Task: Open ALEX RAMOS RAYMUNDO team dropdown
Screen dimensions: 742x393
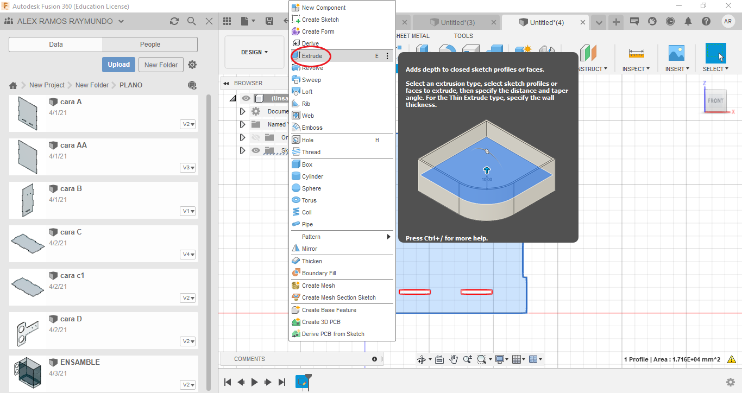Action: click(121, 21)
